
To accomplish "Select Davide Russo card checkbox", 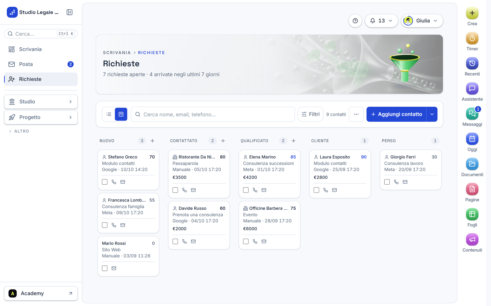I will [175, 241].
